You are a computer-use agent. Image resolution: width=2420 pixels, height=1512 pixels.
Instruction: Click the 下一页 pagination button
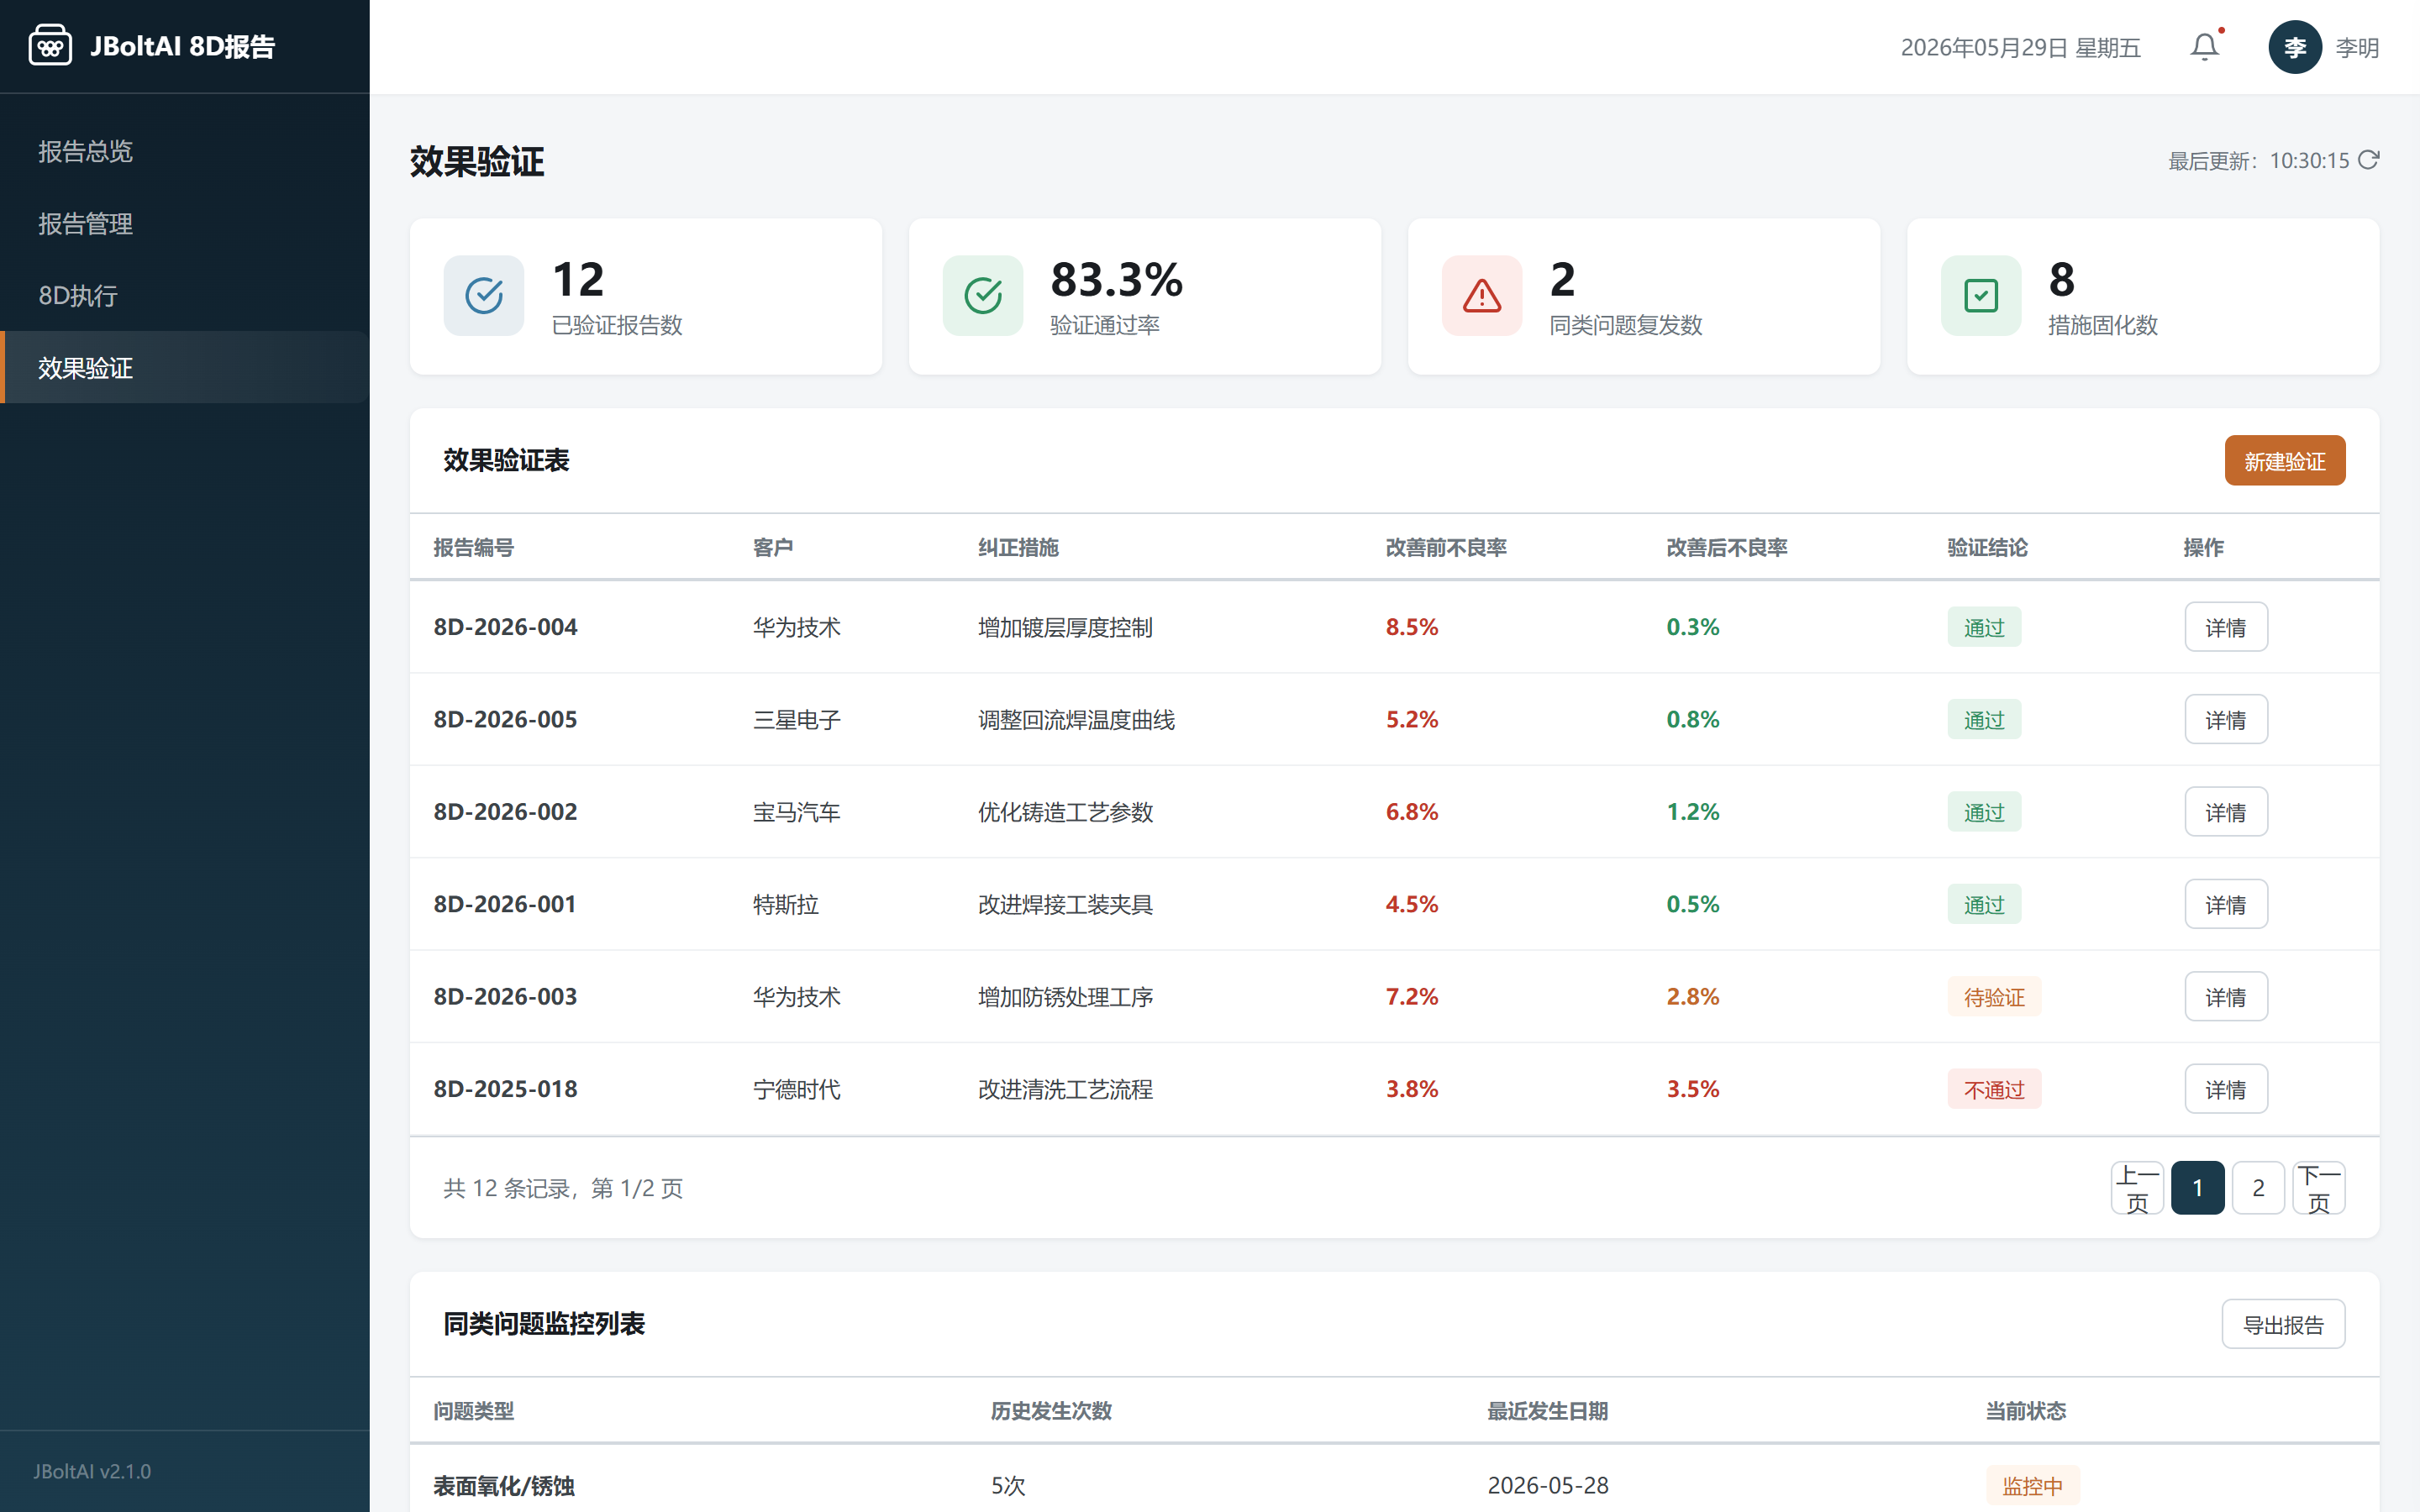tap(2318, 1188)
